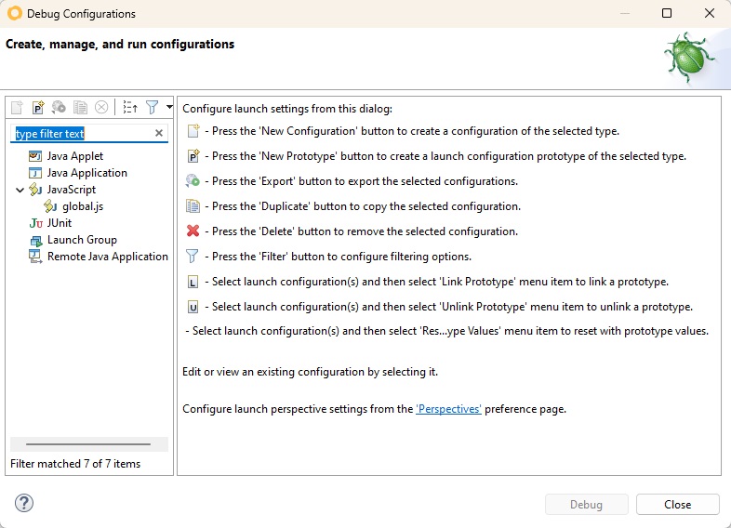Select the global.js launch configuration
731x528 pixels.
82,206
